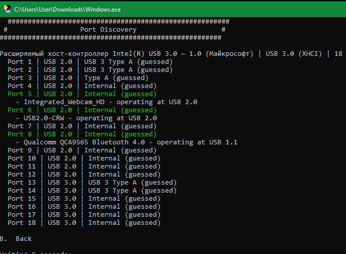Click Port 3 Type A entry

[78, 78]
